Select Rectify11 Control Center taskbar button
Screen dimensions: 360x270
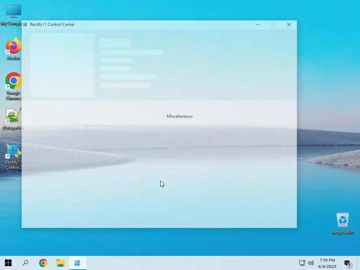coord(77,263)
